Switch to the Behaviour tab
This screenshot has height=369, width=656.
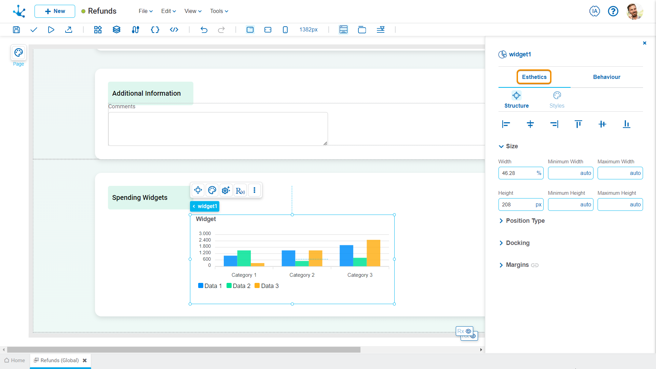(x=606, y=77)
